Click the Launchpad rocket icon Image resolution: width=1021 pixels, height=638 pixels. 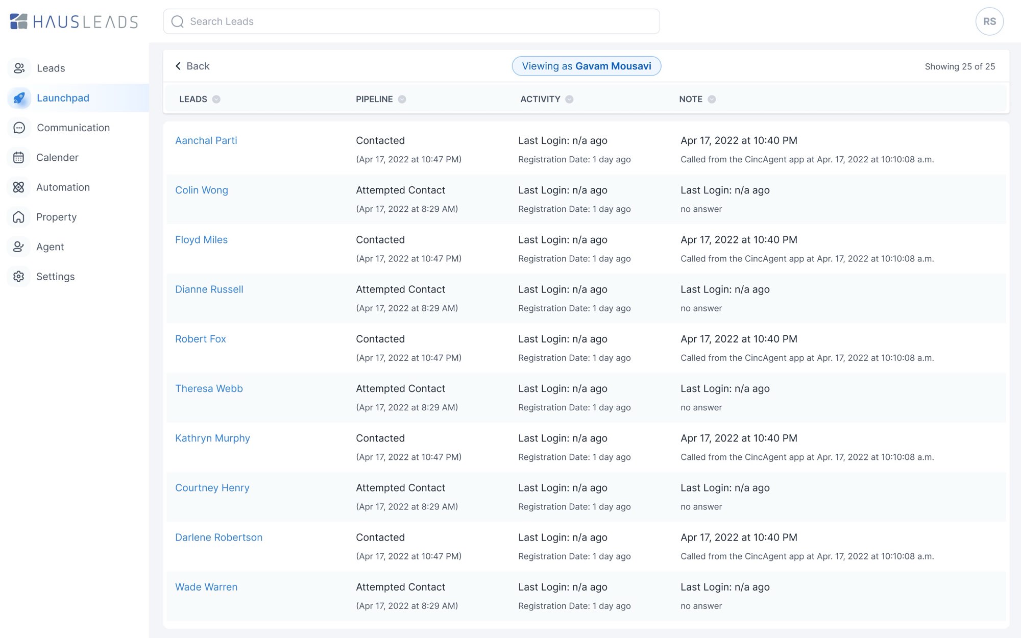[x=19, y=98]
